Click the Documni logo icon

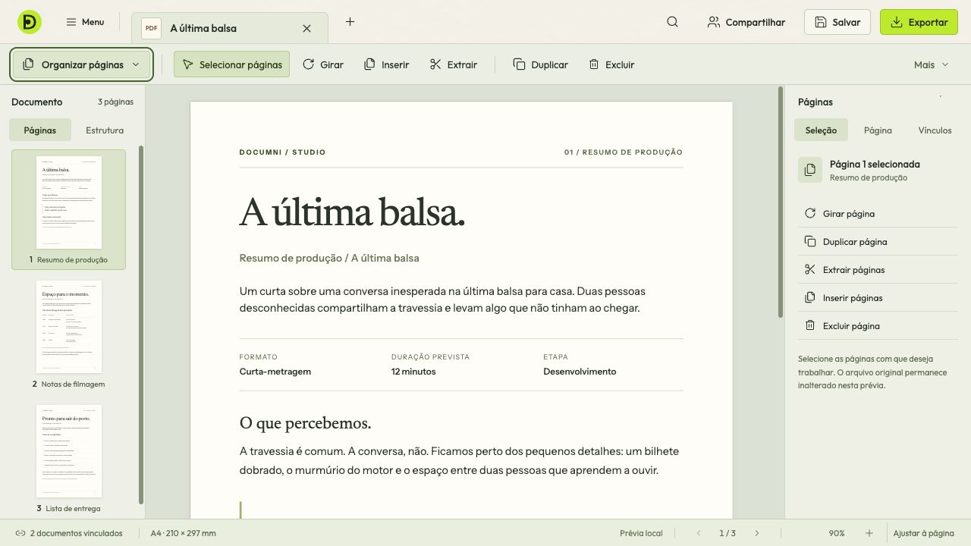coord(30,22)
